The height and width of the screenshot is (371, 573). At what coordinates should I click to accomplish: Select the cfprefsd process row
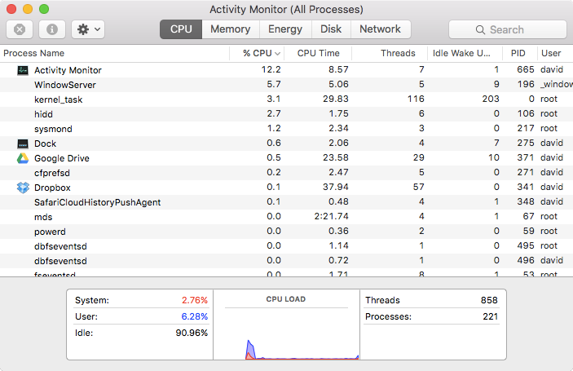click(x=287, y=173)
